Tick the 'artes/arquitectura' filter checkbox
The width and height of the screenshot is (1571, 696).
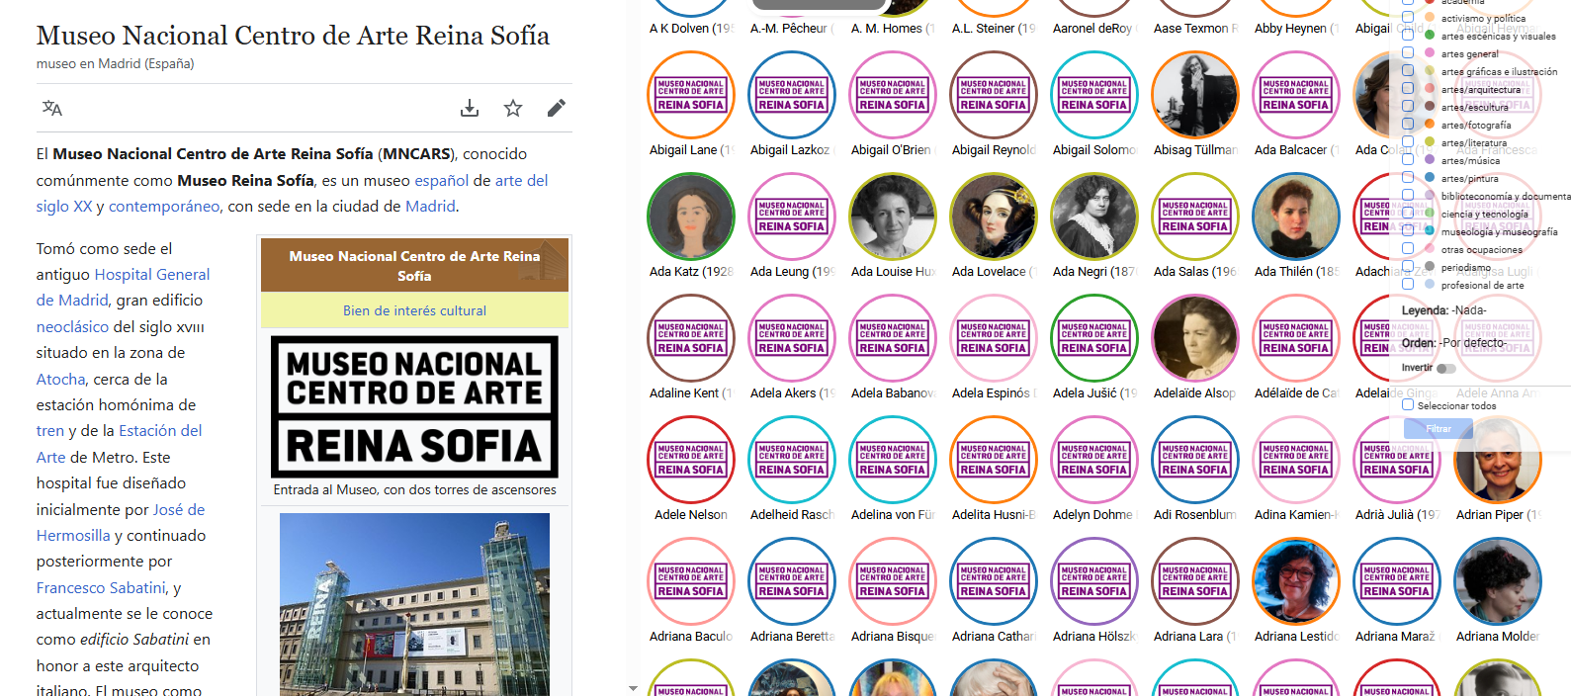click(x=1408, y=89)
